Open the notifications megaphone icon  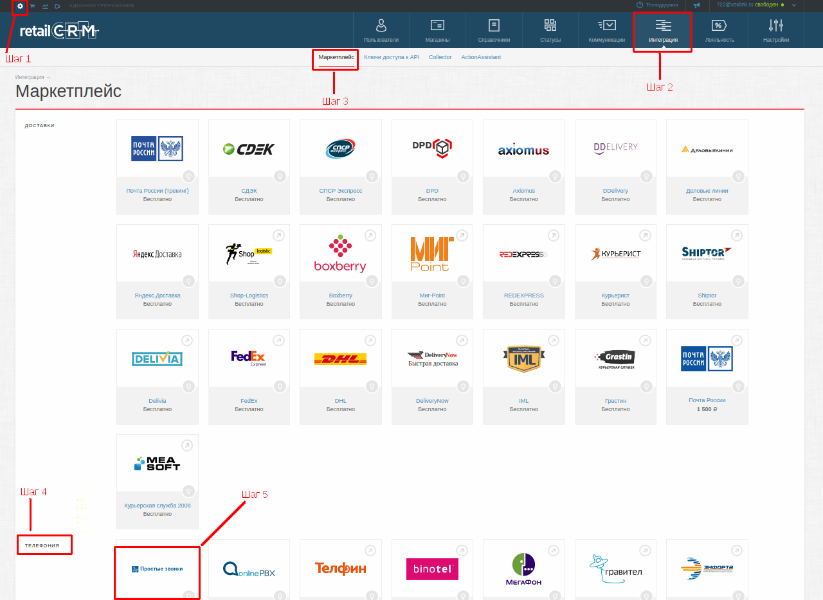[x=696, y=5]
